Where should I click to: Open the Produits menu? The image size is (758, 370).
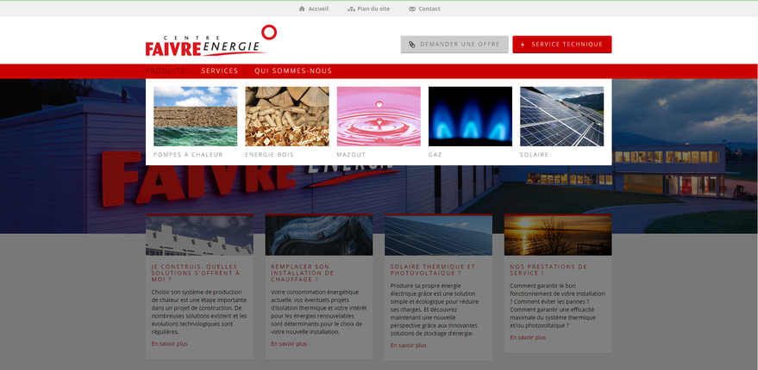point(166,71)
